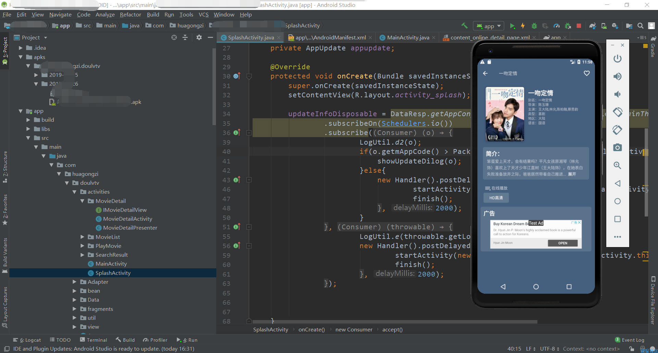Switch to the MainActivity.java tab

tap(407, 37)
